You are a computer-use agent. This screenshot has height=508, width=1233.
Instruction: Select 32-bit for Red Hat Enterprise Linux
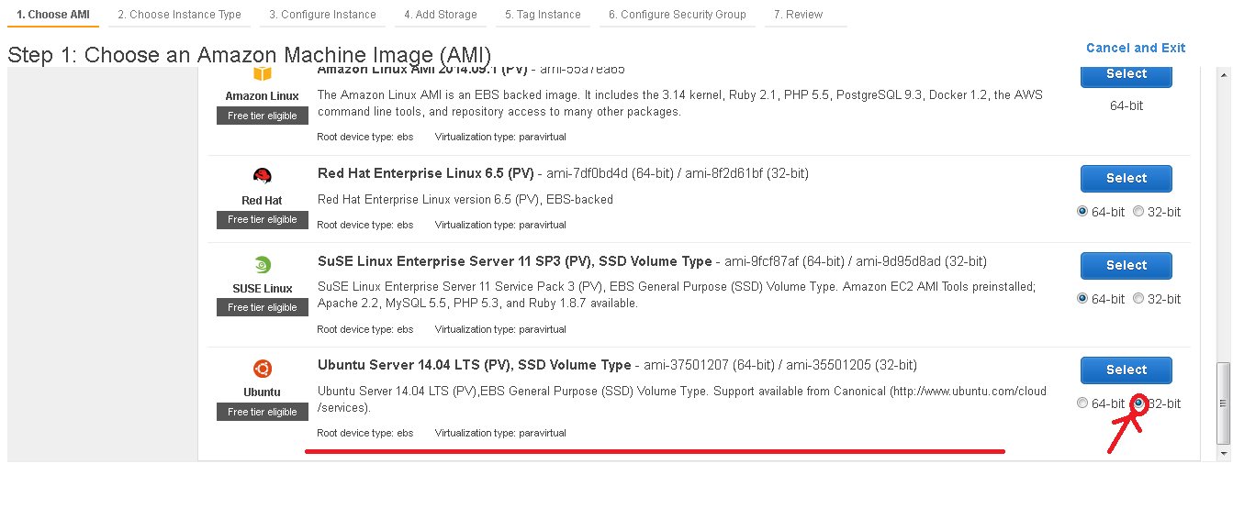1138,212
